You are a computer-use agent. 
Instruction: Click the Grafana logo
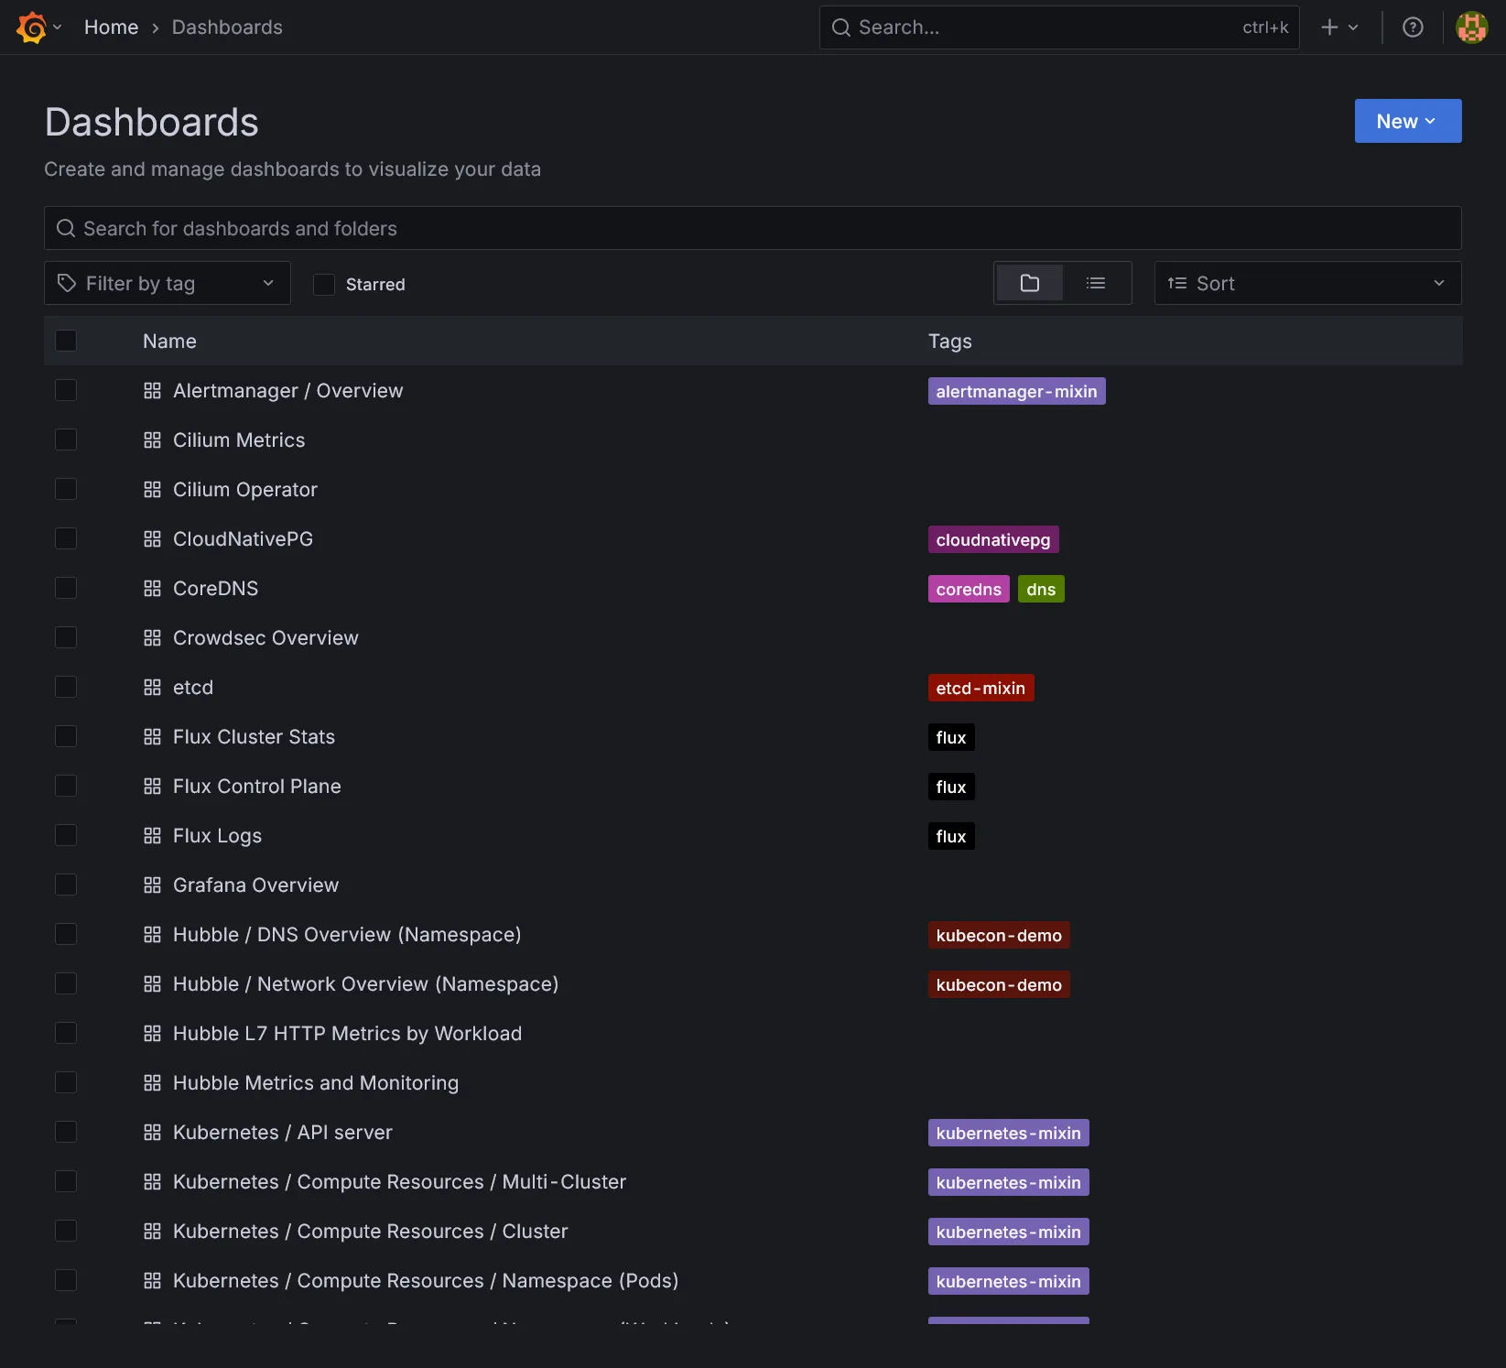pos(30,27)
